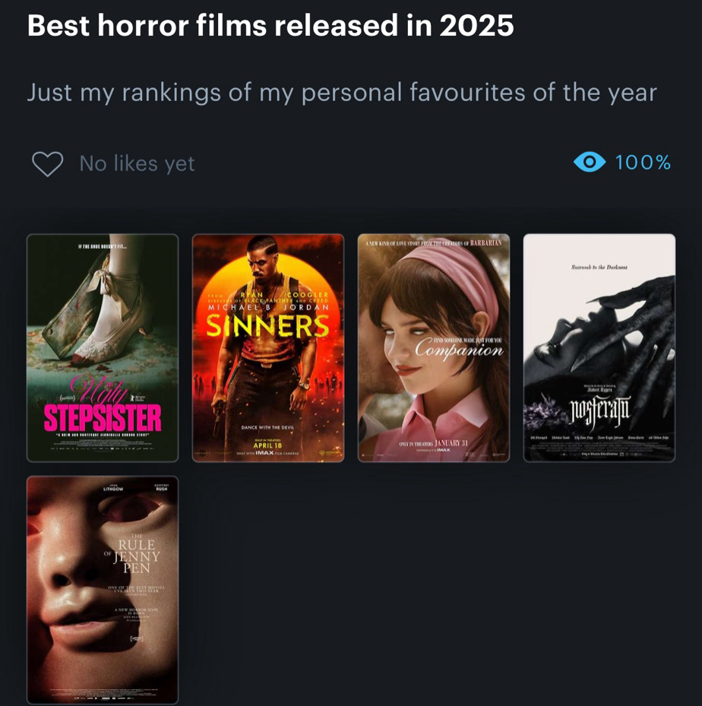Image resolution: width=702 pixels, height=706 pixels.
Task: Select the Companion movie poster
Action: click(434, 348)
